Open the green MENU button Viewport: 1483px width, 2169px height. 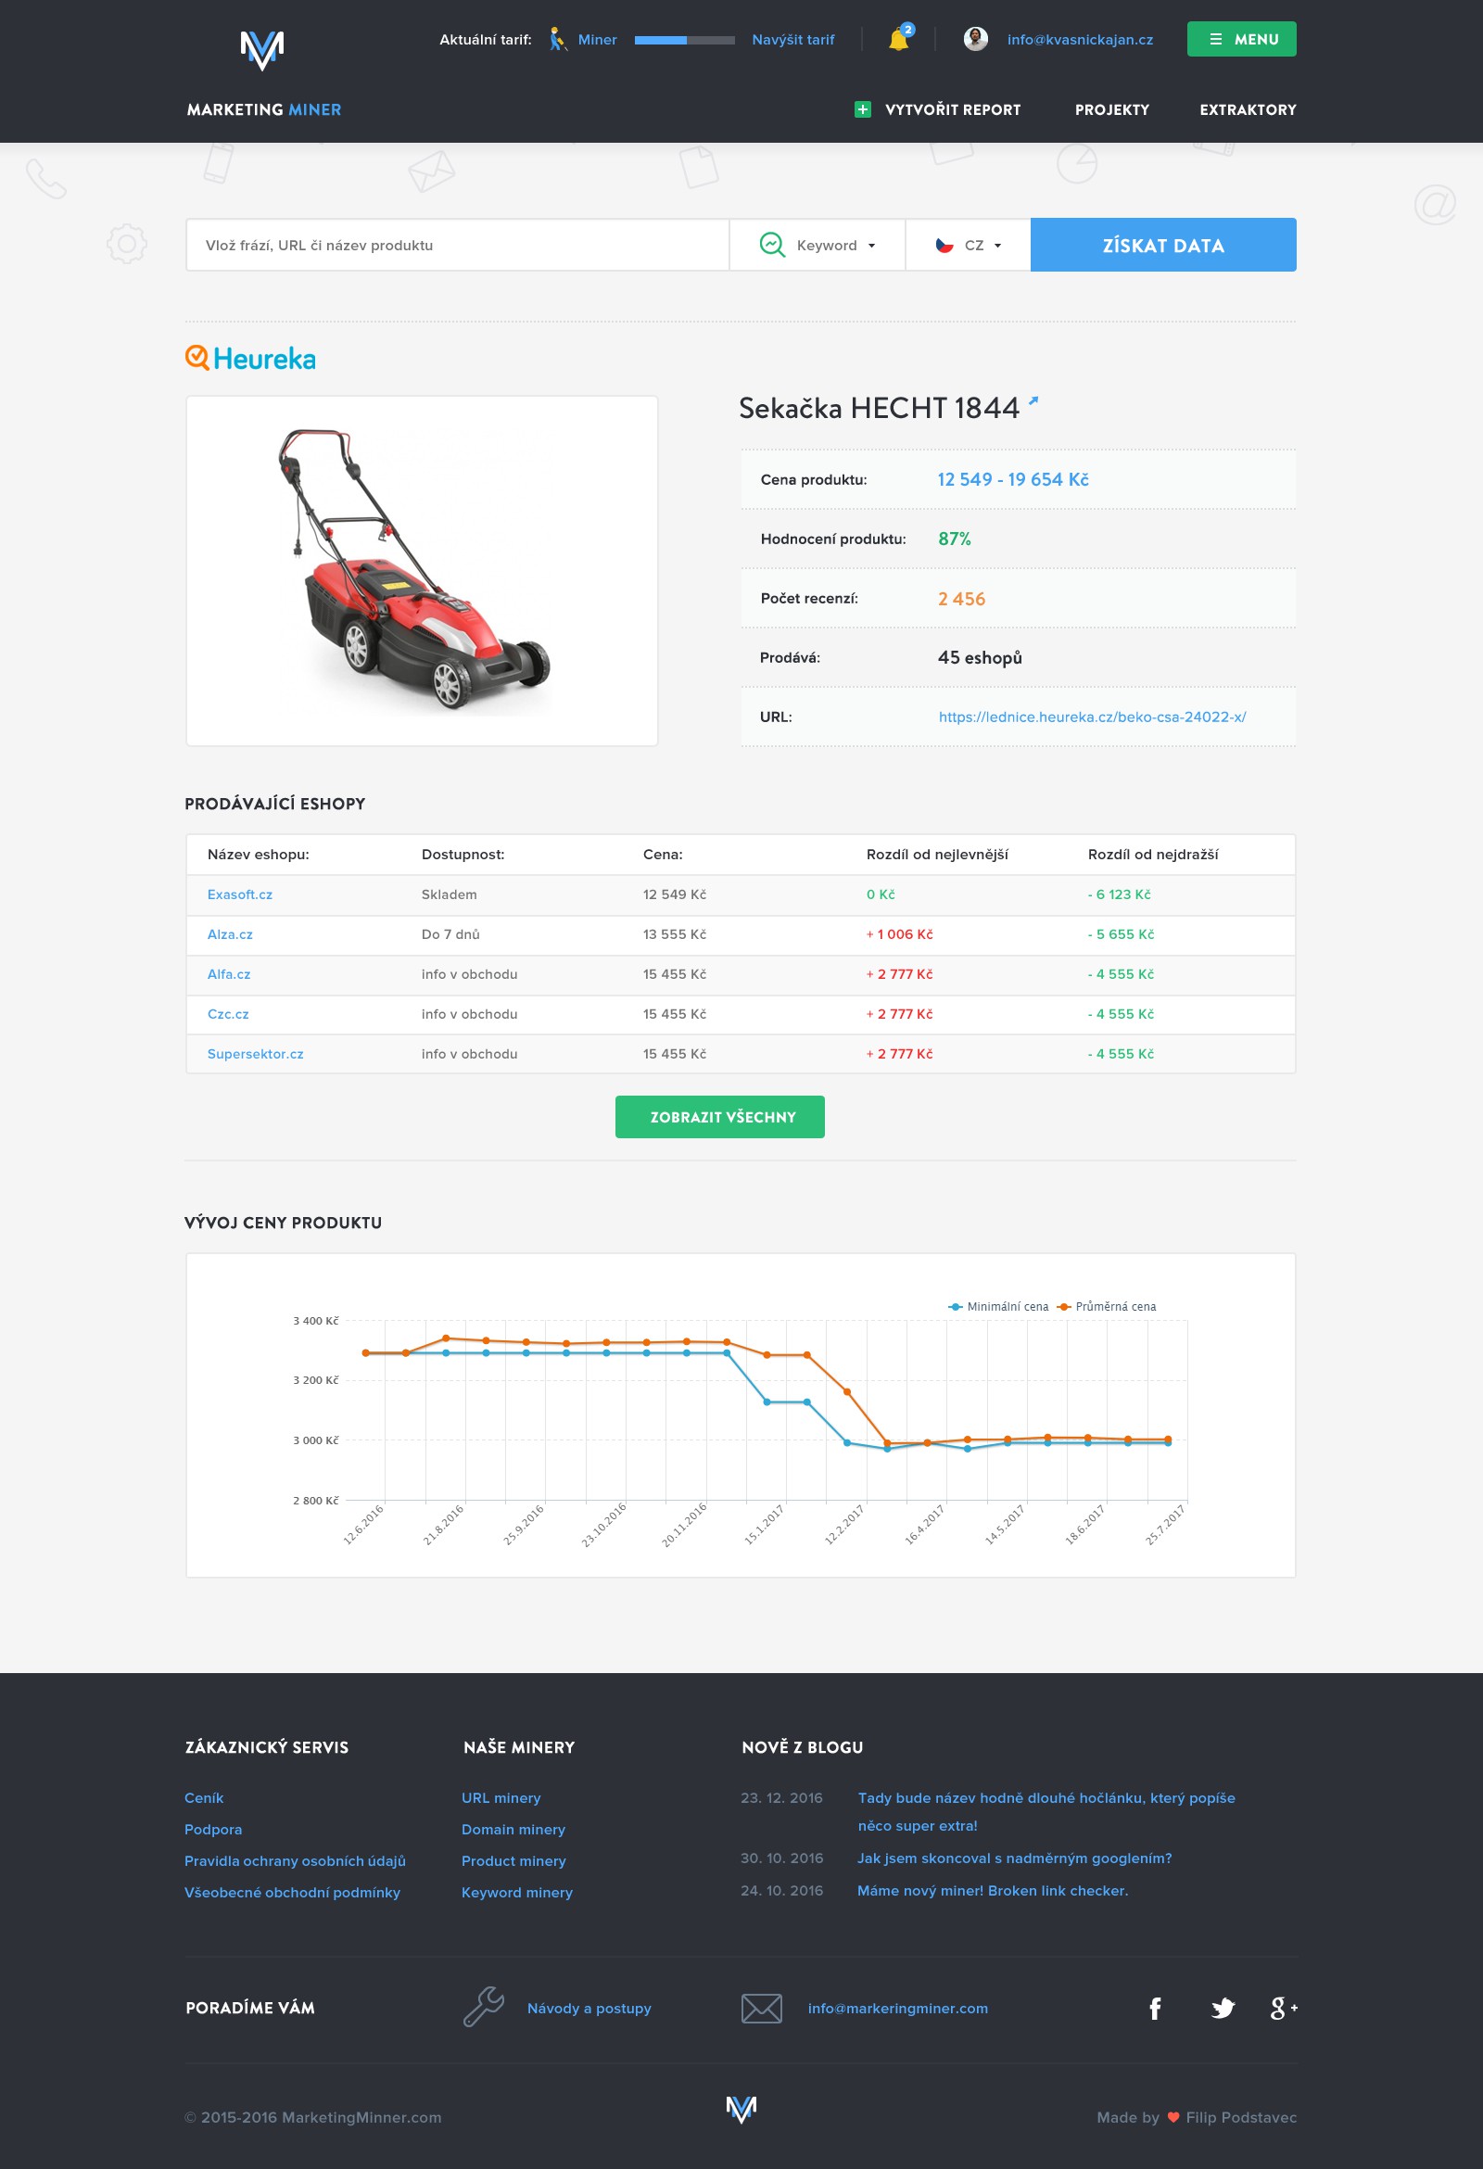[x=1241, y=39]
